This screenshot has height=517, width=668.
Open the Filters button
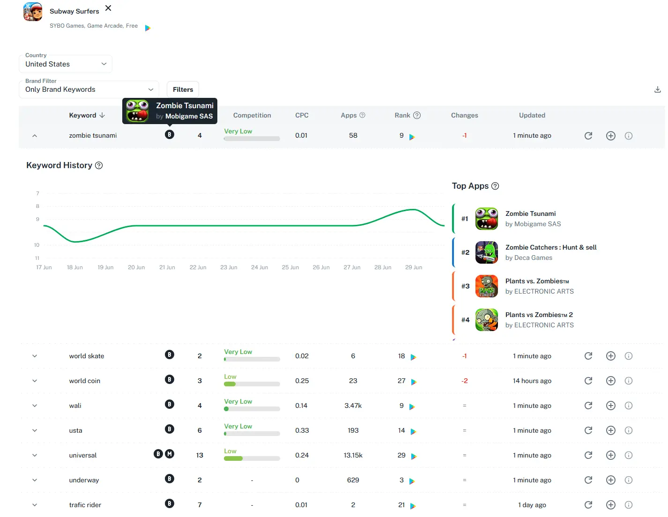point(183,89)
